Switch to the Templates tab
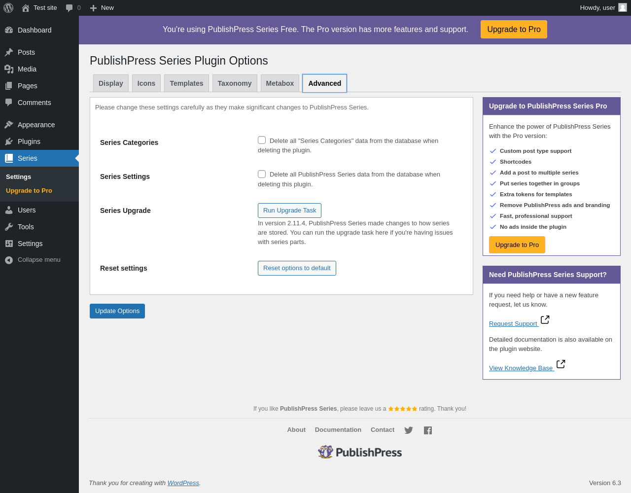 [186, 83]
